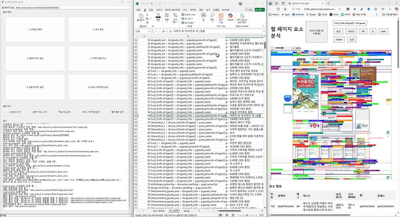Screen dimensions: 400x217
Task: Open the Copilot icon in Excel ribbon
Action: point(230,15)
